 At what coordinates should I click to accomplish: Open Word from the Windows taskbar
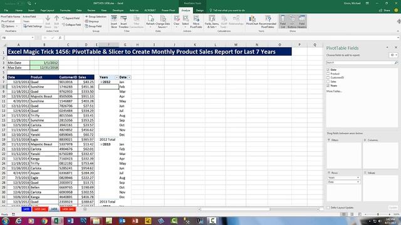70,221
